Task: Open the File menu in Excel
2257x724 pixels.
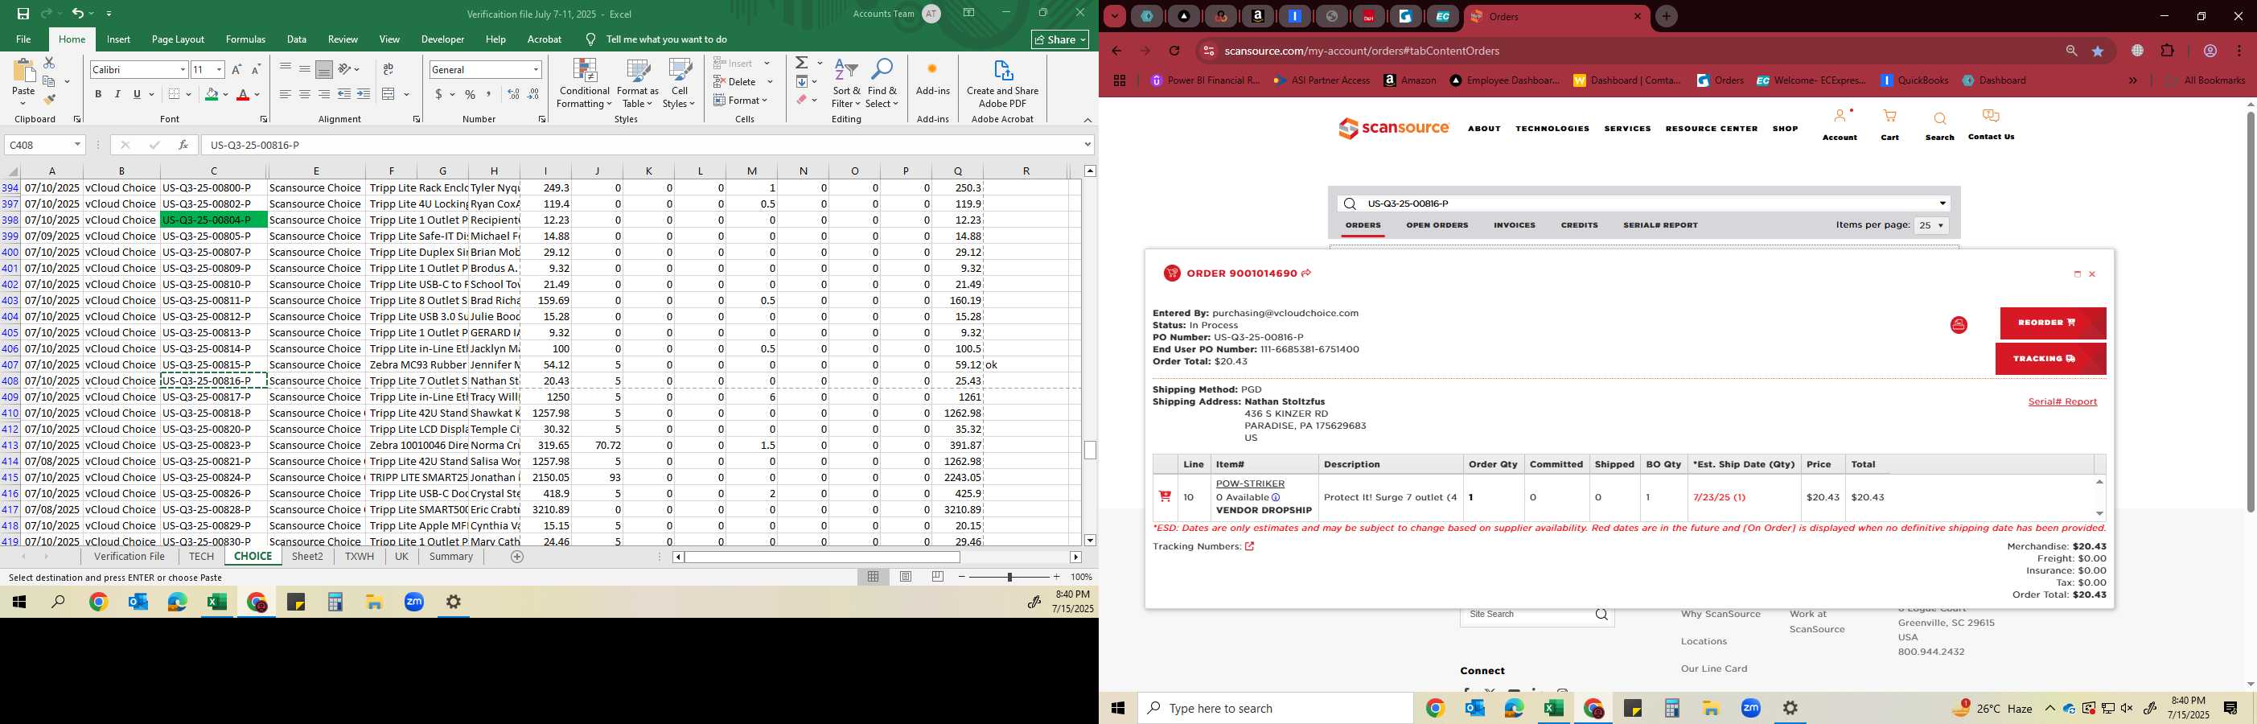Action: (x=23, y=39)
